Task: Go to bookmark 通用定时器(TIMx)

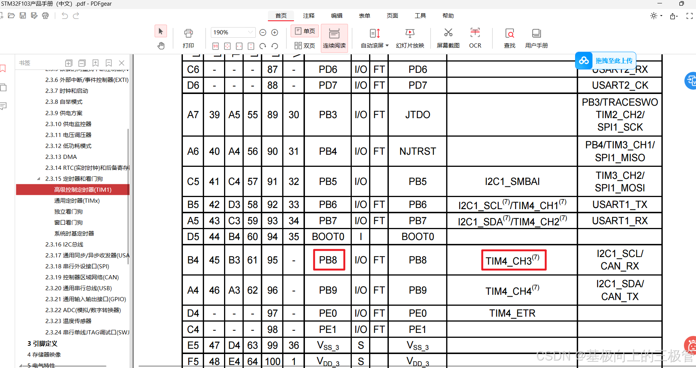Action: pos(77,200)
